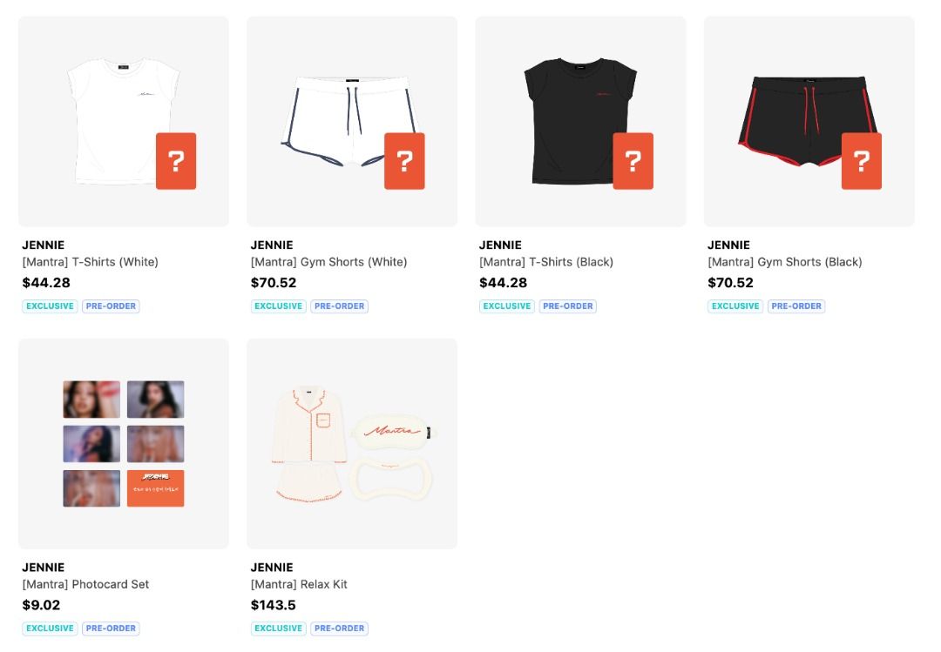The height and width of the screenshot is (652, 941).
Task: Click the question mark icon on black Gym Shorts
Action: tap(862, 161)
